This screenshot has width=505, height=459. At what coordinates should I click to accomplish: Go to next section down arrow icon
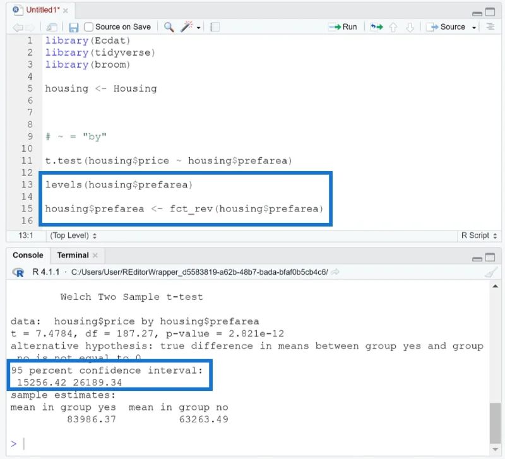coord(410,27)
